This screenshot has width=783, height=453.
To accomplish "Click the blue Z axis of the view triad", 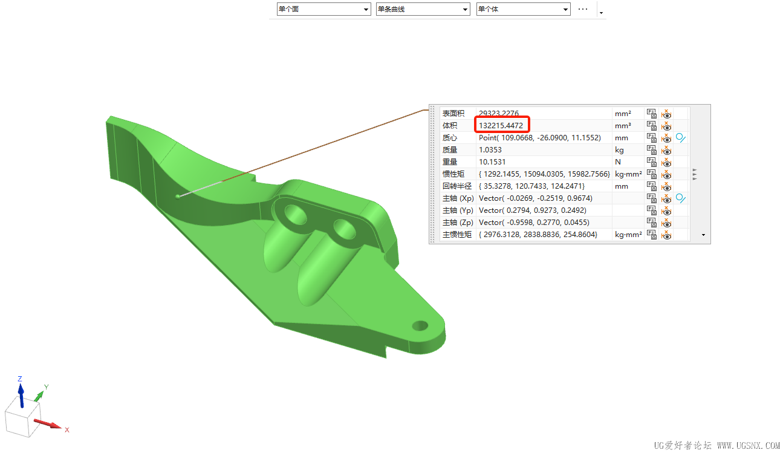I will (21, 394).
